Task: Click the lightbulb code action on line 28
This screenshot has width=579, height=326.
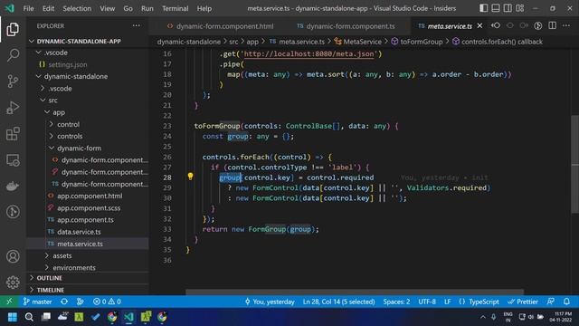Action: (x=190, y=177)
